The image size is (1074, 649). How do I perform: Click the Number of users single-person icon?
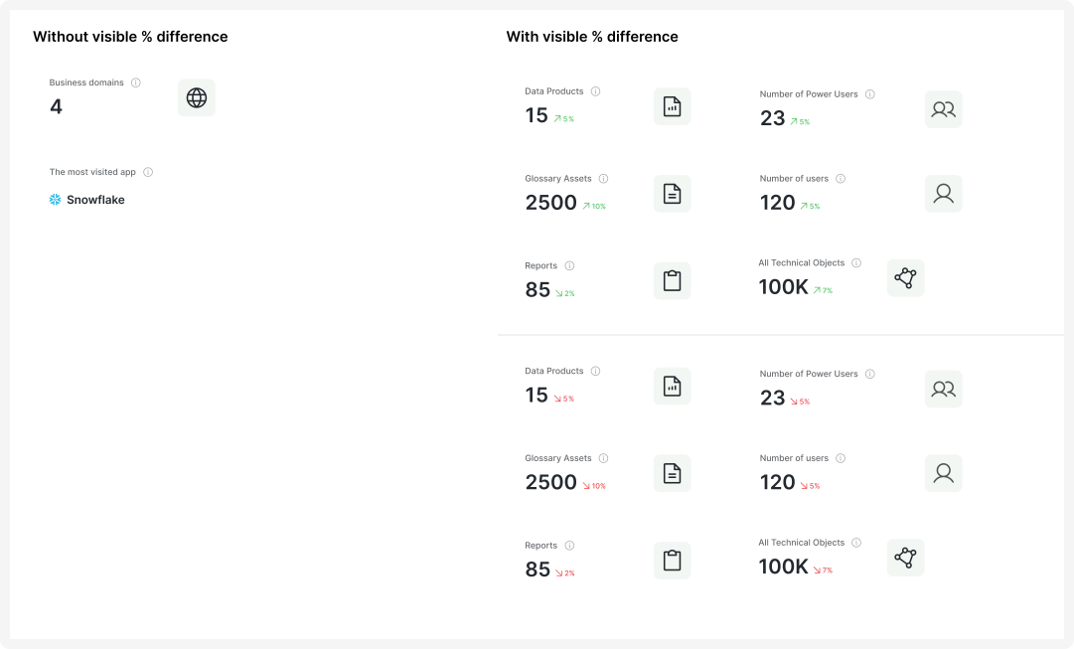pos(943,194)
